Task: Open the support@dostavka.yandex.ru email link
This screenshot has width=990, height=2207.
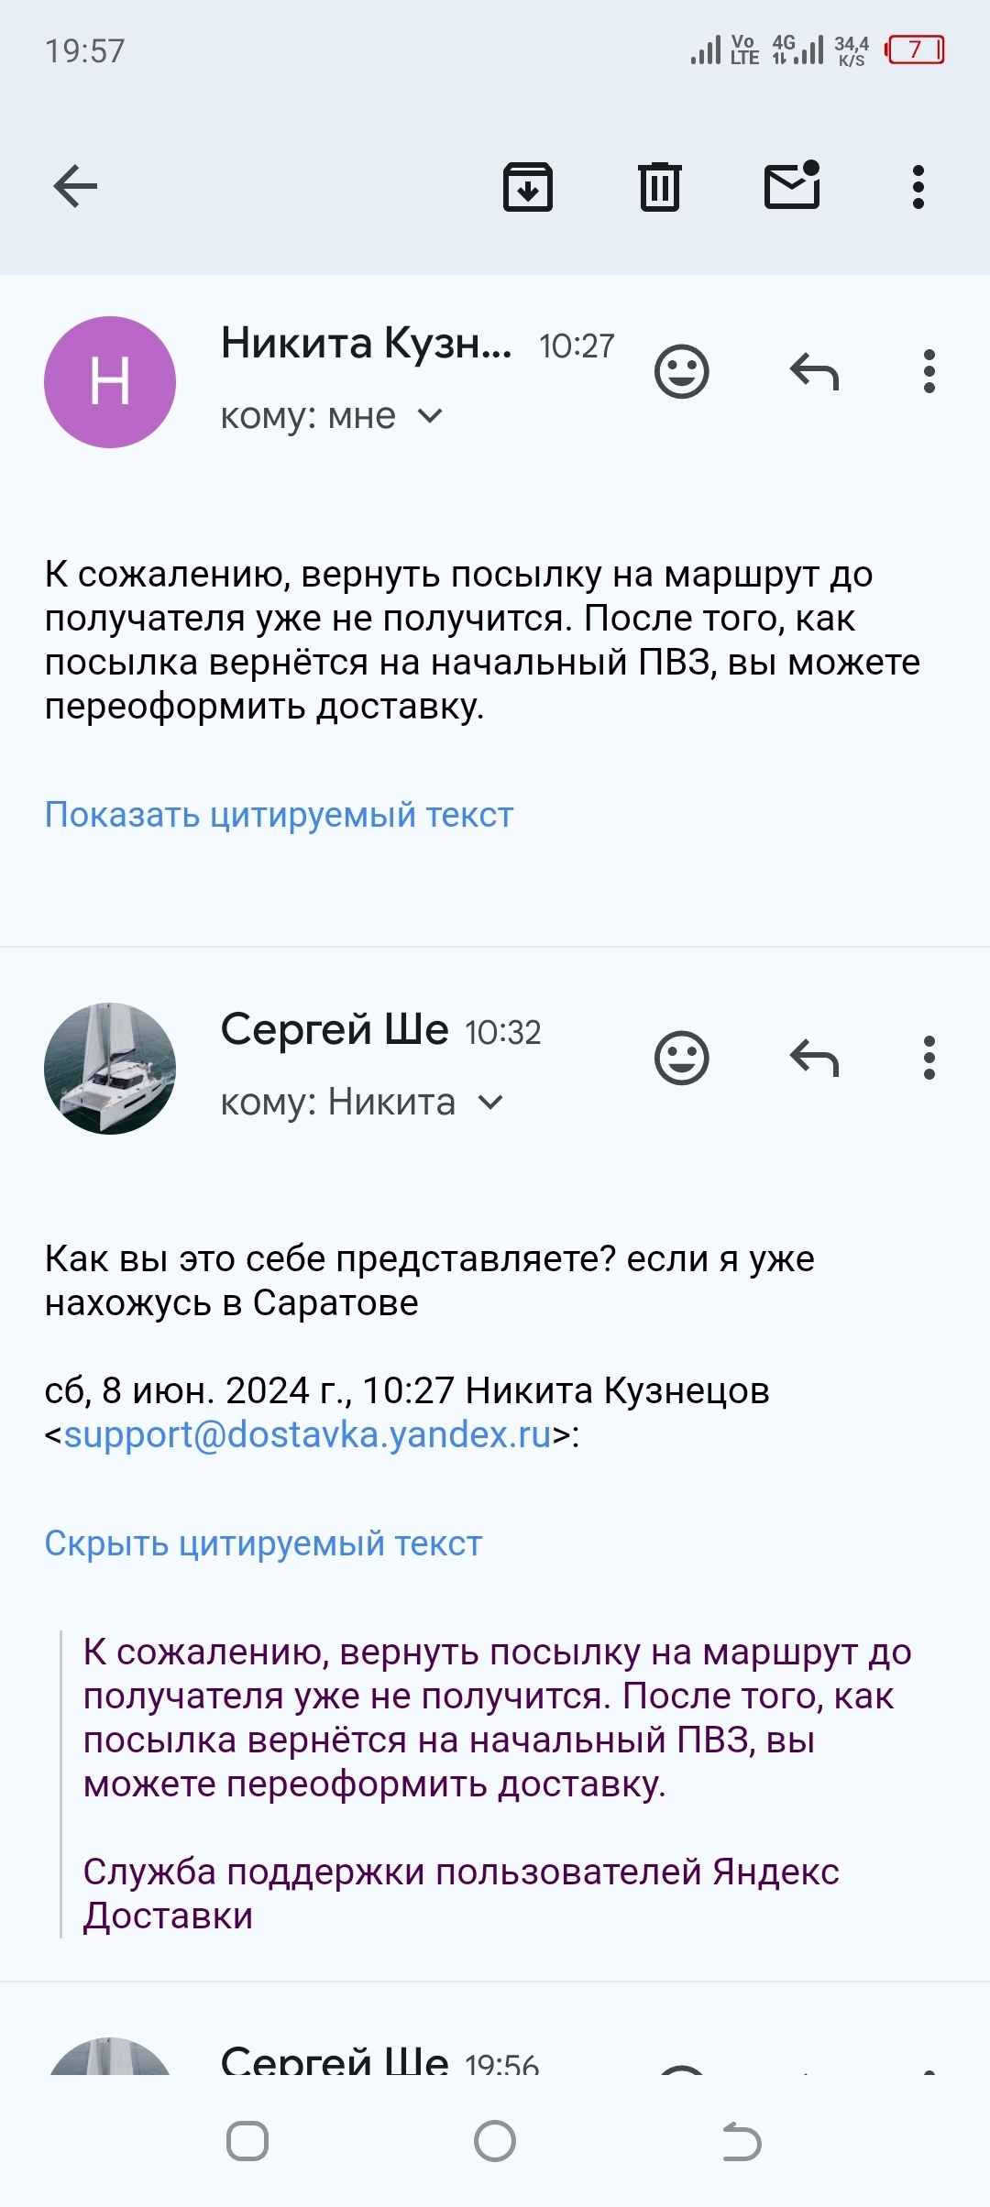Action: pos(307,1434)
